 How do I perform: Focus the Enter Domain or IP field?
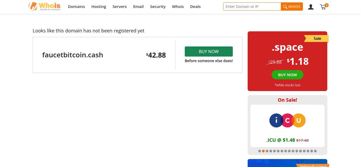252,7
